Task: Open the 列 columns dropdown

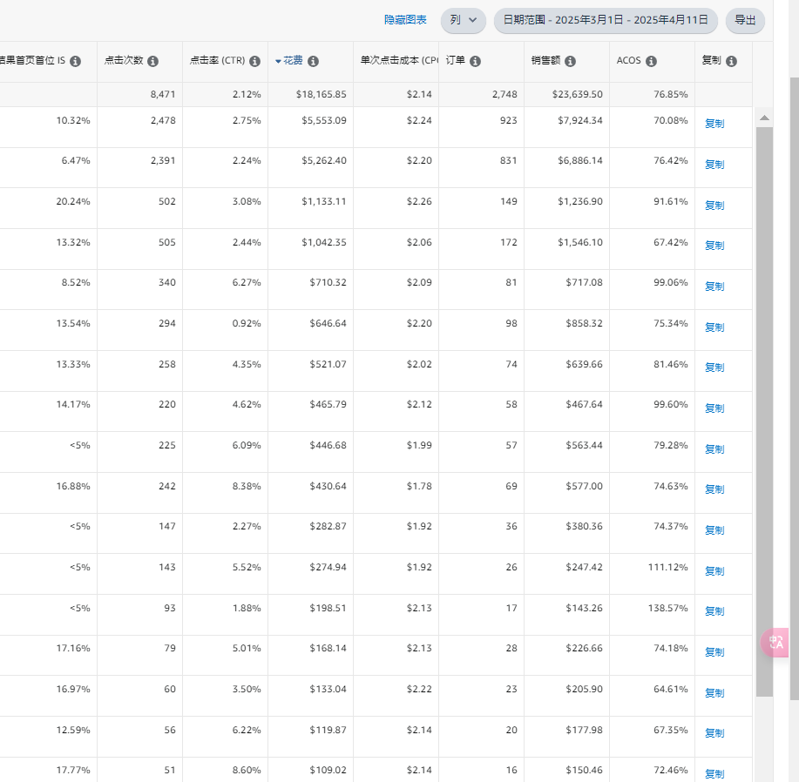Action: click(464, 20)
